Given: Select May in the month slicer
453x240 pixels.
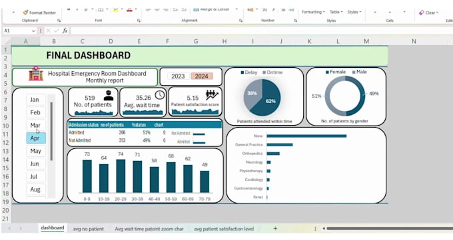Looking at the screenshot, I should click(x=36, y=151).
